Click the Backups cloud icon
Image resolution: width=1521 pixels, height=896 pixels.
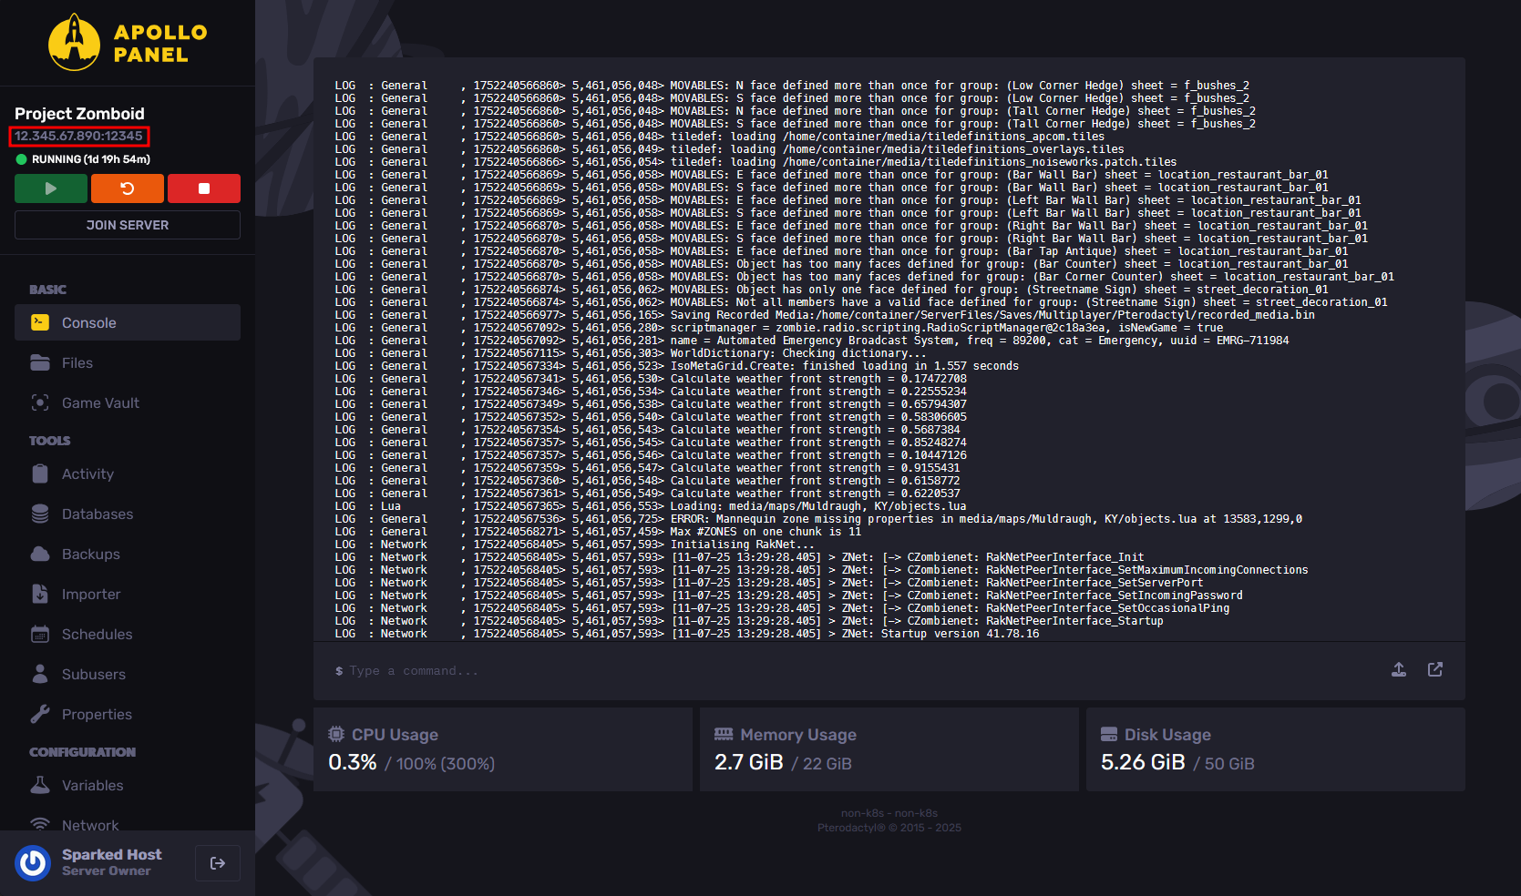(40, 554)
